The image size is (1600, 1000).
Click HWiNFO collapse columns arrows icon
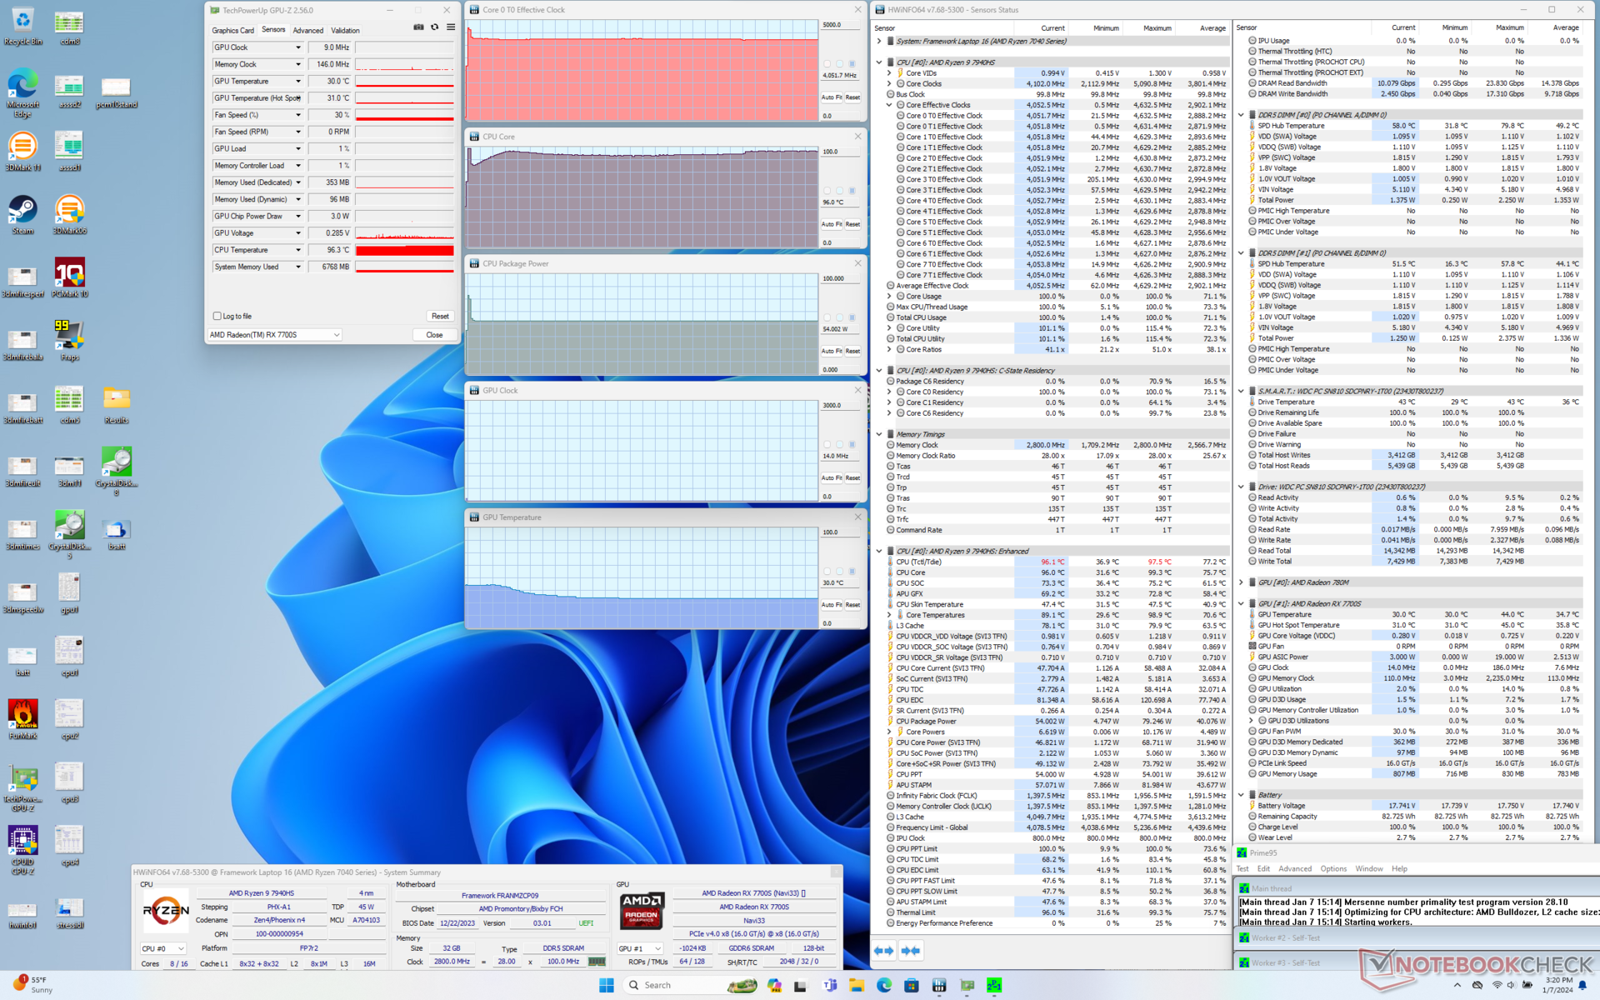[911, 950]
